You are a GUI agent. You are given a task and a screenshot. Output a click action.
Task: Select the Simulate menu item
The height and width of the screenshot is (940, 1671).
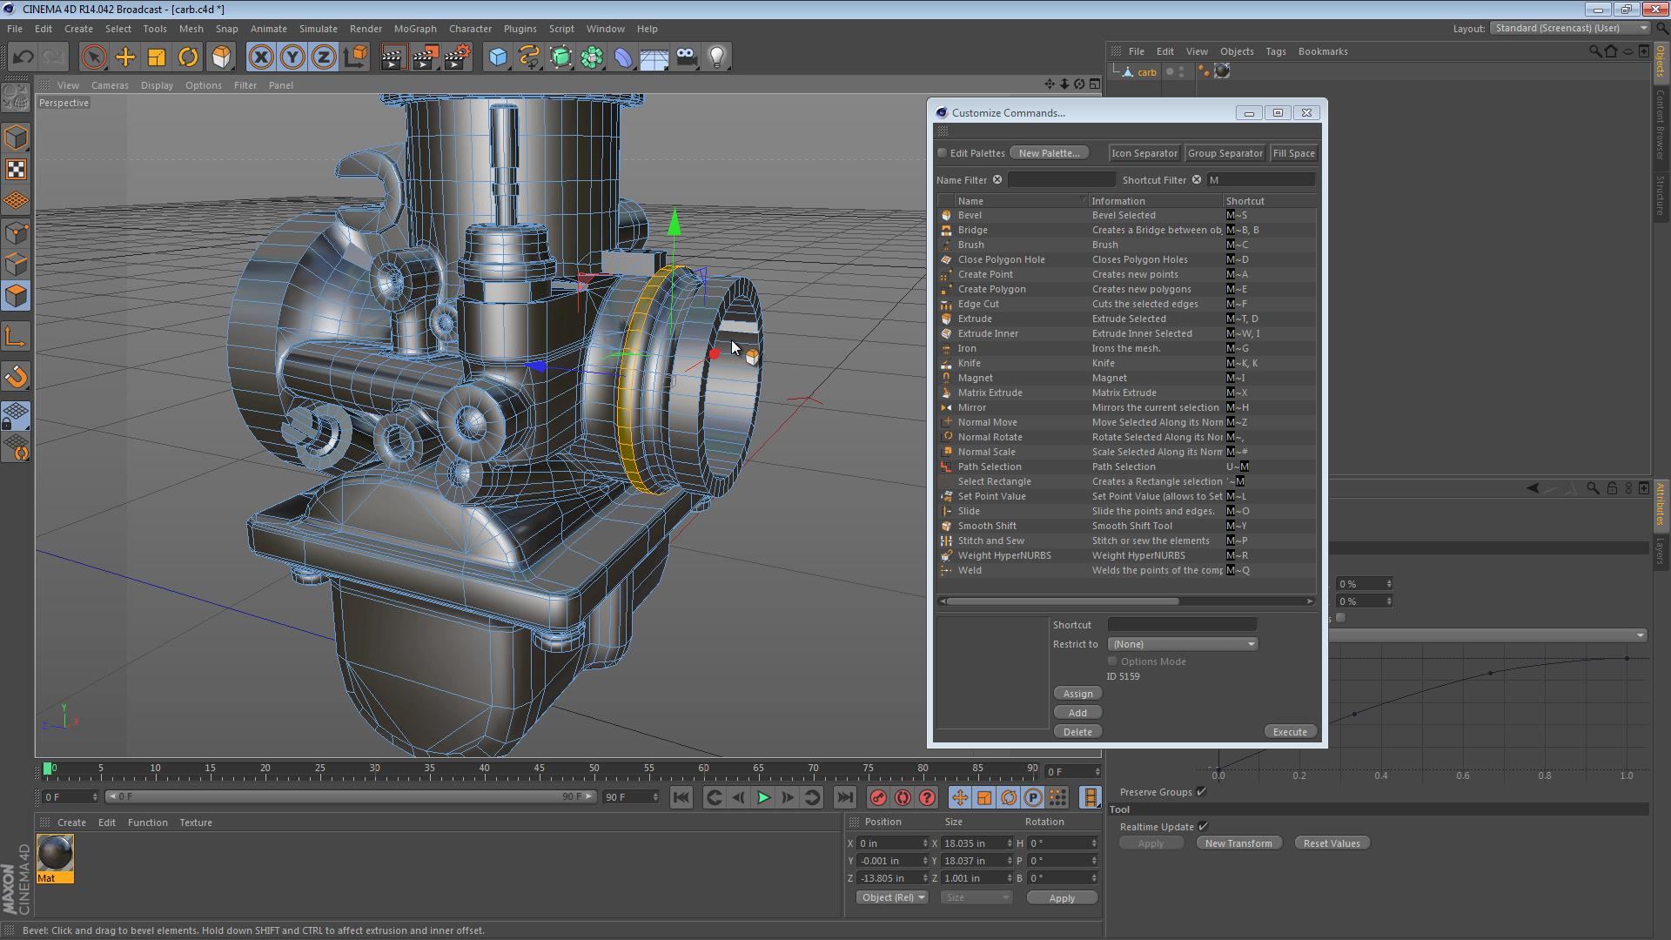point(318,28)
